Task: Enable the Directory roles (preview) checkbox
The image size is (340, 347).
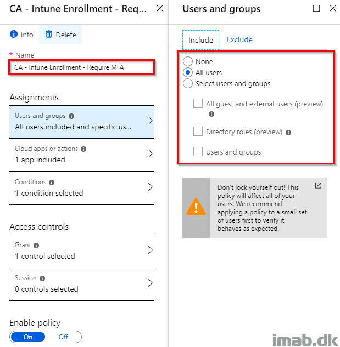Action: tap(198, 131)
